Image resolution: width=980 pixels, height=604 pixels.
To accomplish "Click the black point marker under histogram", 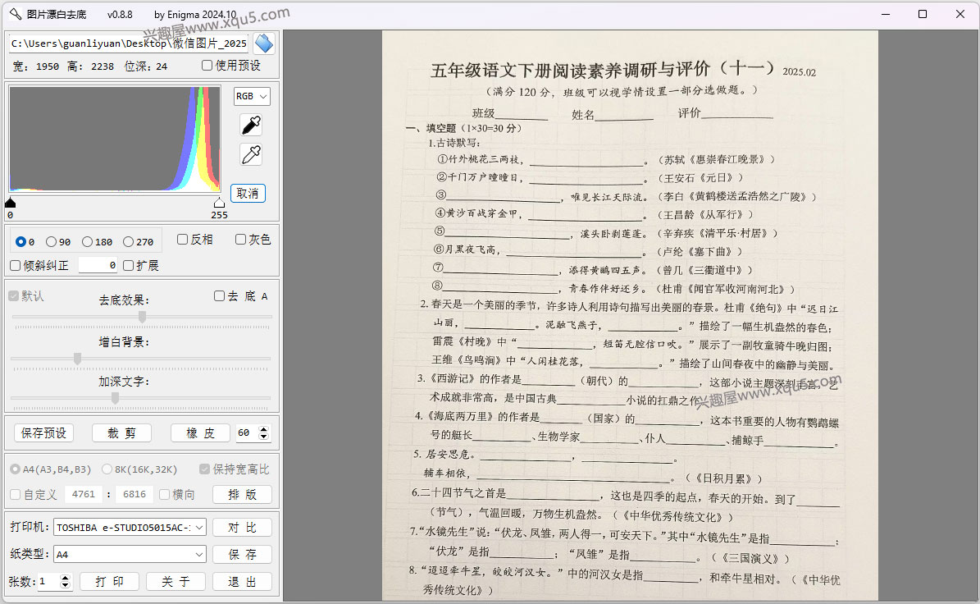I will [10, 203].
